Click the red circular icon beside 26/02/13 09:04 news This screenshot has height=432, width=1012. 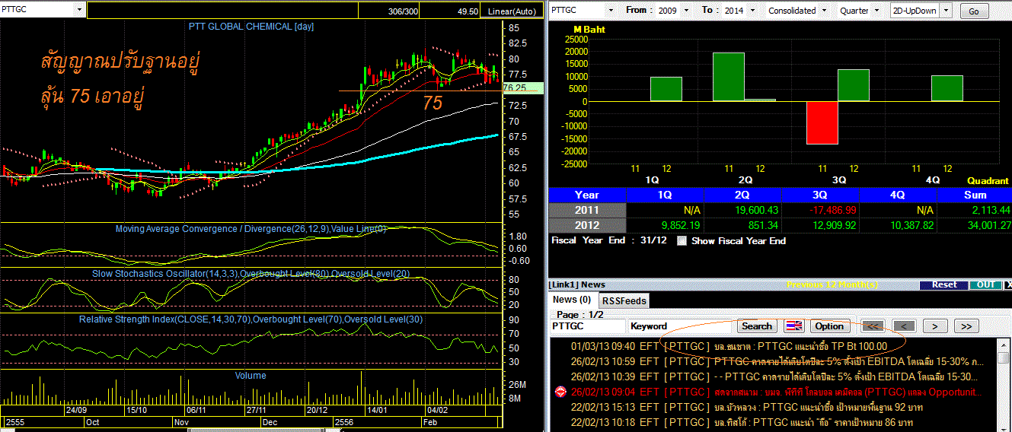point(560,392)
